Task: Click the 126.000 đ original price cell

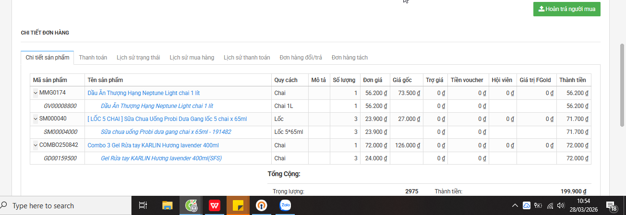Action: [x=406, y=145]
